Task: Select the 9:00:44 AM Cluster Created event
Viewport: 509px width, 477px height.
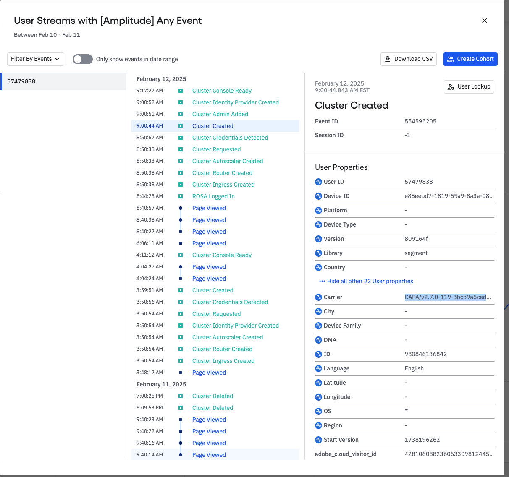Action: pos(215,126)
